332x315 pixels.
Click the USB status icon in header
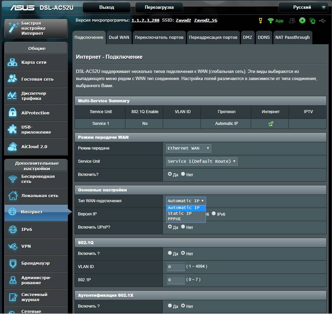pyautogui.click(x=322, y=21)
